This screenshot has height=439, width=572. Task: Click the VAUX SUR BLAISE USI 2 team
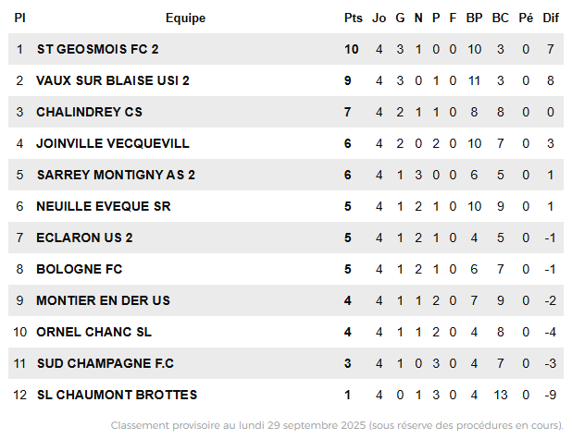point(113,80)
